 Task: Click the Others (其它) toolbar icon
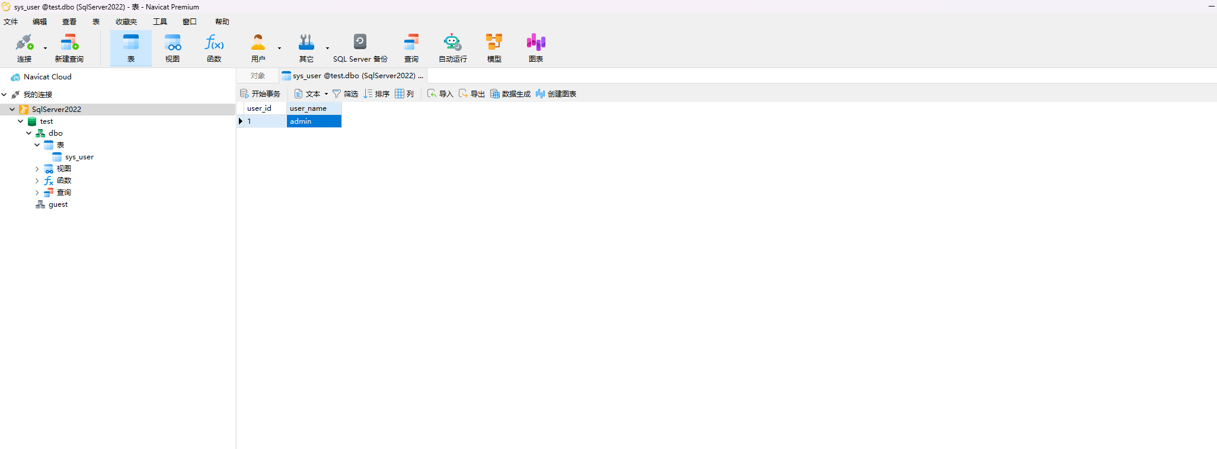tap(306, 48)
